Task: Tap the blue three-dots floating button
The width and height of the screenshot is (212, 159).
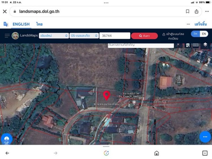Action: click(x=205, y=137)
